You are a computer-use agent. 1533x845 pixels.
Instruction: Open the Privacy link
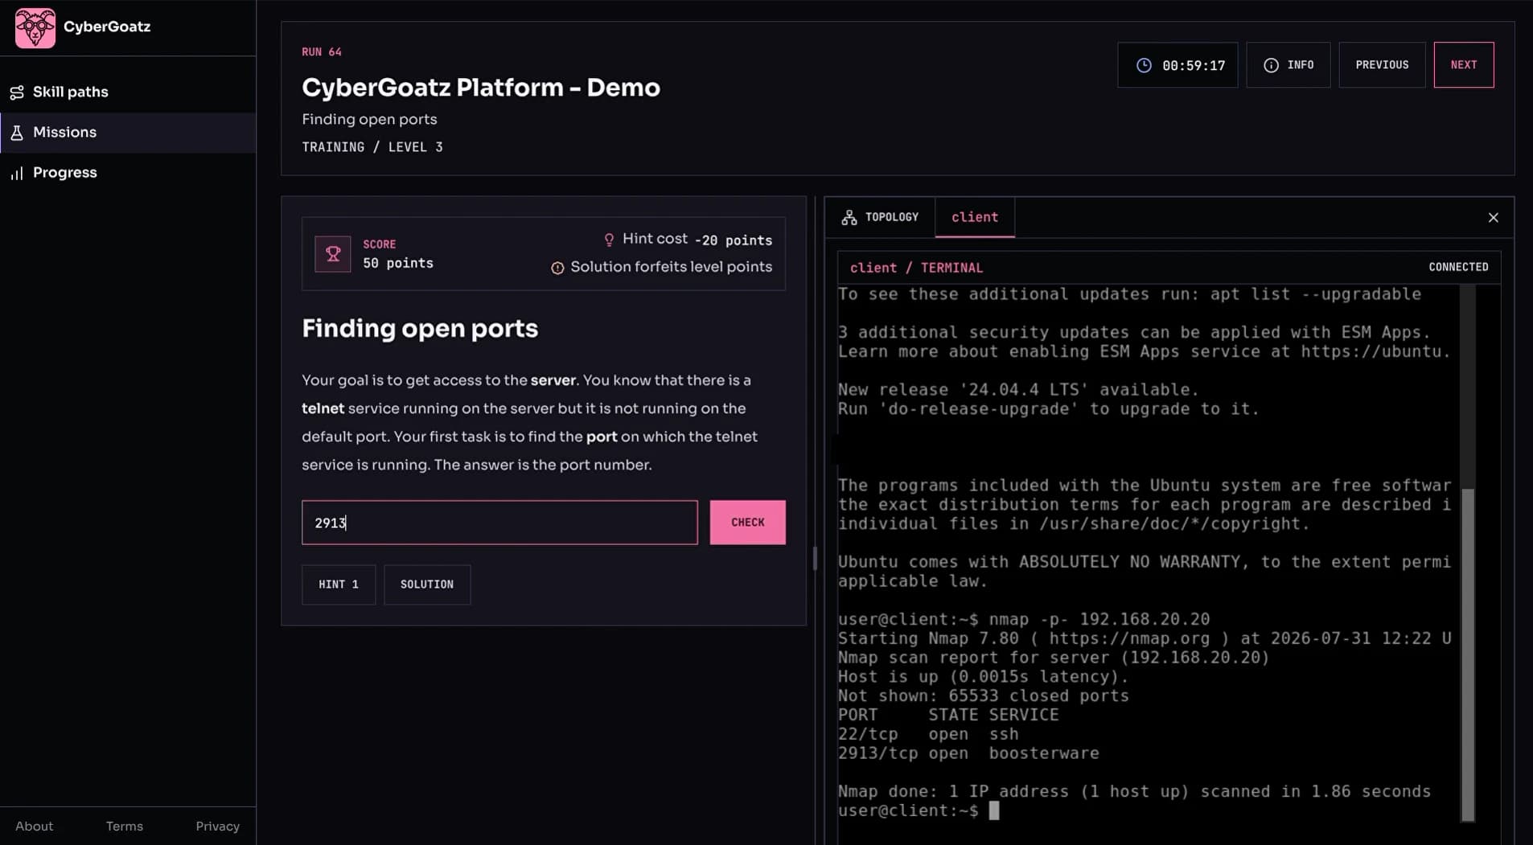[218, 827]
